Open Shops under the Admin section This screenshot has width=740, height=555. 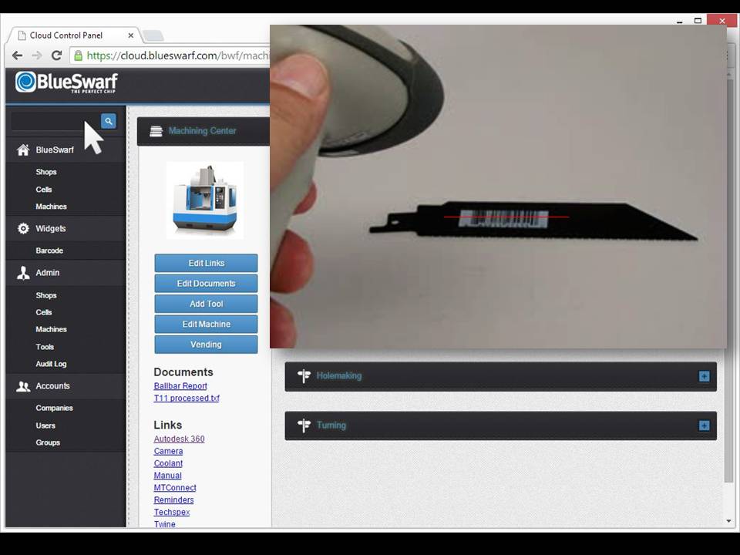coord(46,295)
